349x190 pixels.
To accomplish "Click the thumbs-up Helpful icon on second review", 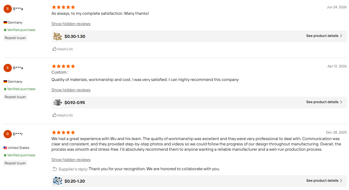I will pyautogui.click(x=54, y=115).
